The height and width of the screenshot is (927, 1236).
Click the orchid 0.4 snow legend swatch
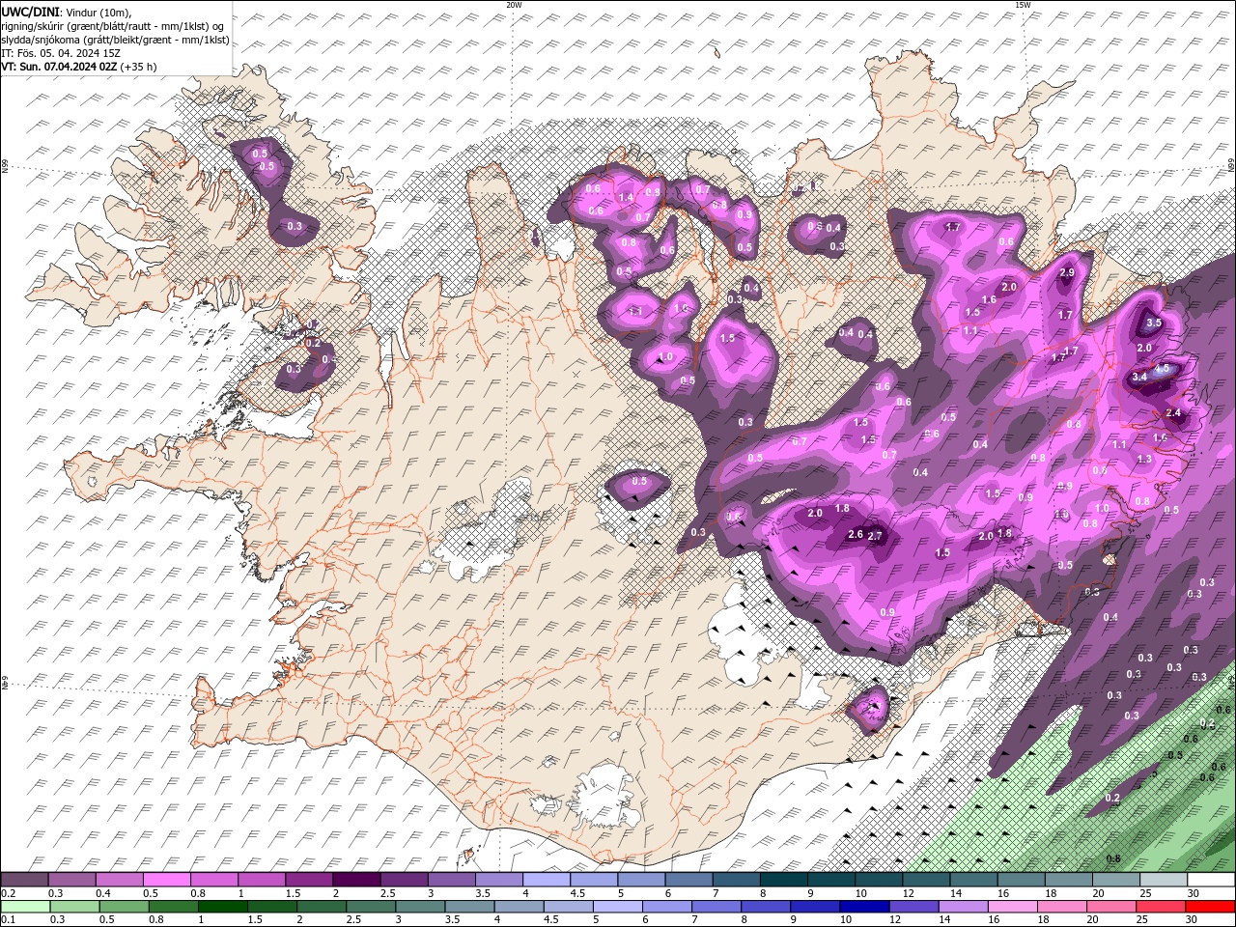119,880
